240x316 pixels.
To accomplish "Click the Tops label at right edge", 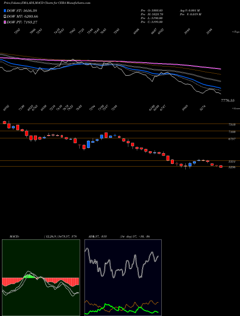I will point(236,32).
